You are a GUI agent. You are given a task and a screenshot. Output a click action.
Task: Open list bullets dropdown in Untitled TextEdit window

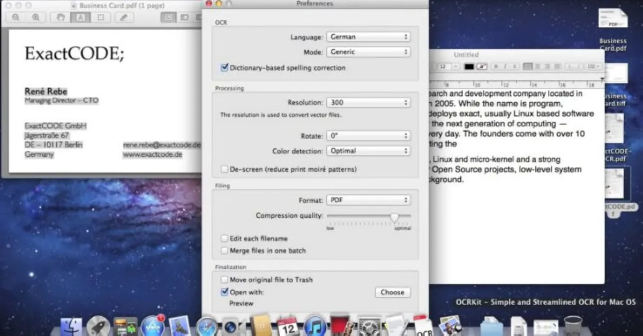click(x=594, y=66)
